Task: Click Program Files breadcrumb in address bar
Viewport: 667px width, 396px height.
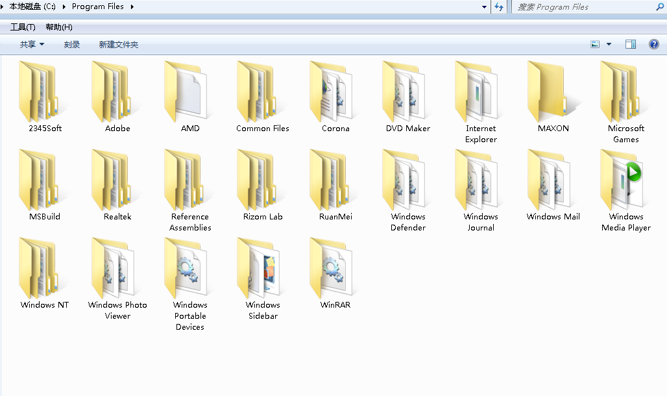Action: coord(98,6)
